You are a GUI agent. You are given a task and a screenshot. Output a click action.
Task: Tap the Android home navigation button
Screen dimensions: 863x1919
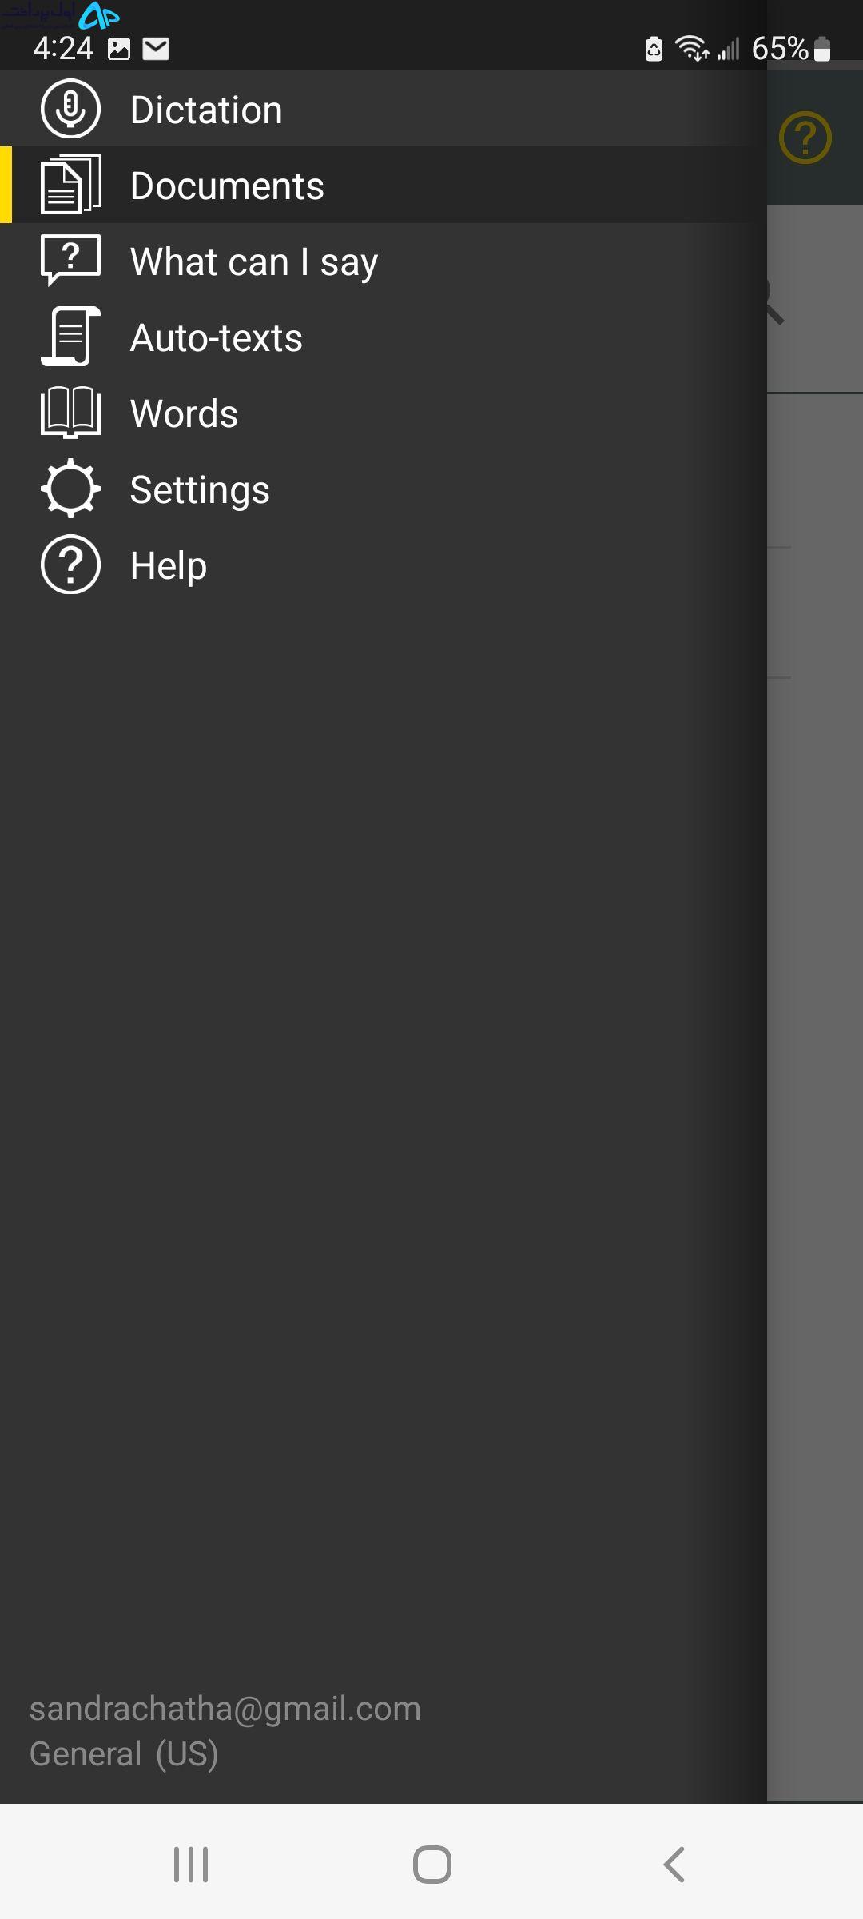tap(432, 1865)
